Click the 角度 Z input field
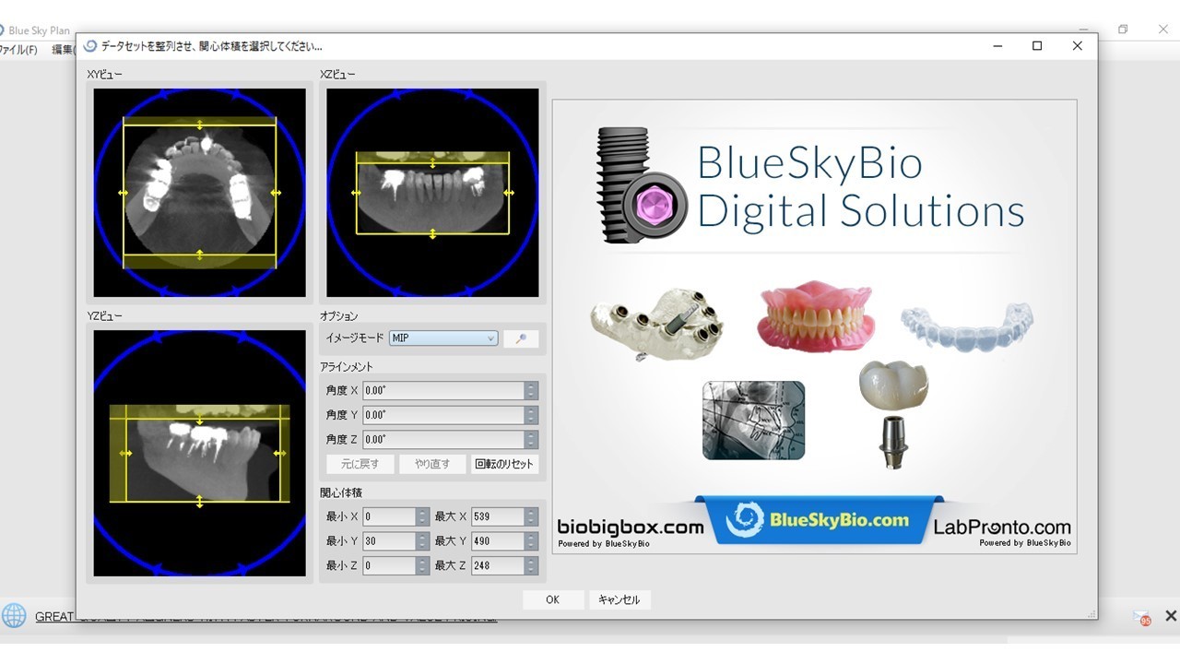 (x=443, y=440)
